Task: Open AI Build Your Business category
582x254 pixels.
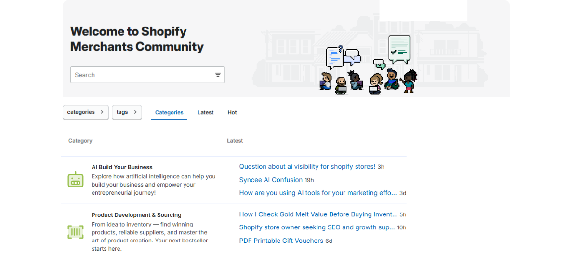Action: tap(122, 167)
